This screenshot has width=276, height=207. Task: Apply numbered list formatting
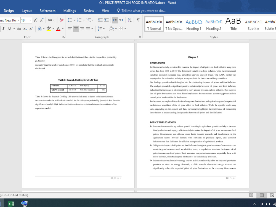[79, 20]
